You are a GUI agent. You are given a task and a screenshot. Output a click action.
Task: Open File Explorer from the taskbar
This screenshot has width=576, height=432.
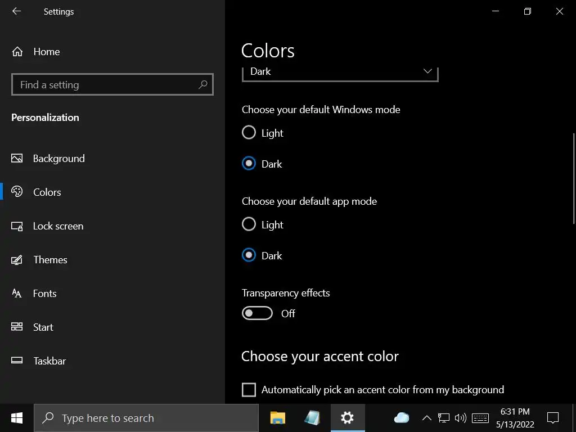pos(278,418)
